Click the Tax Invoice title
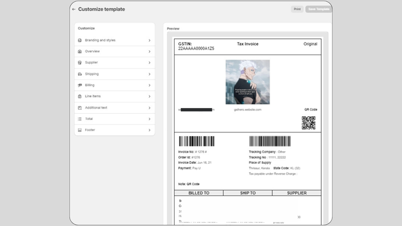The height and width of the screenshot is (226, 402). coord(247,44)
